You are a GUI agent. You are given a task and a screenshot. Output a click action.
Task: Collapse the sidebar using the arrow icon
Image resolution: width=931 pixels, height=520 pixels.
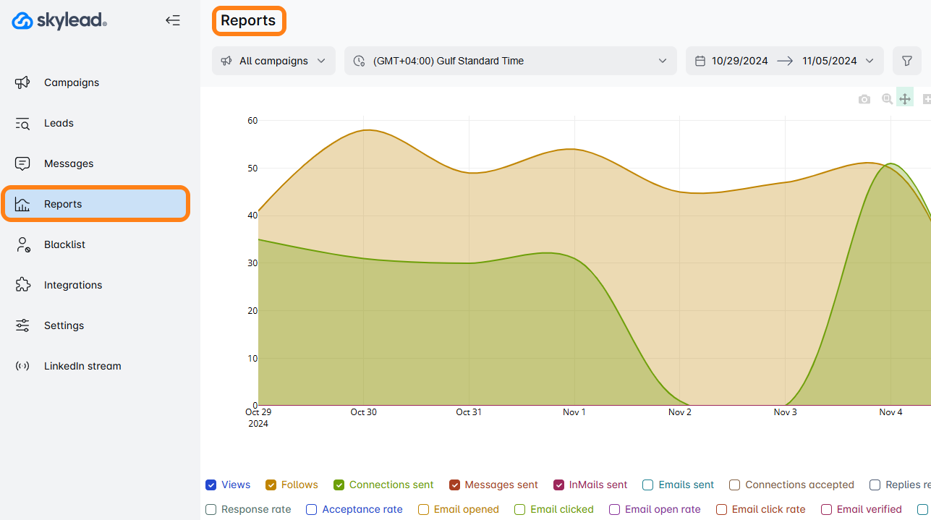click(x=172, y=20)
